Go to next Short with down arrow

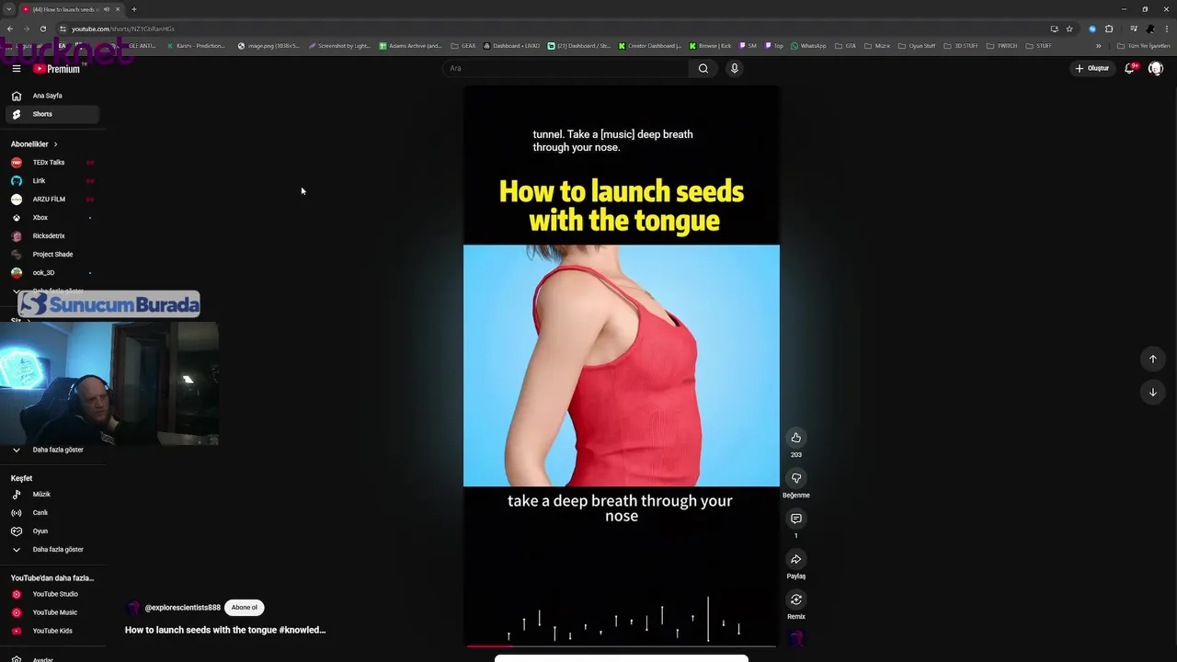click(1153, 393)
